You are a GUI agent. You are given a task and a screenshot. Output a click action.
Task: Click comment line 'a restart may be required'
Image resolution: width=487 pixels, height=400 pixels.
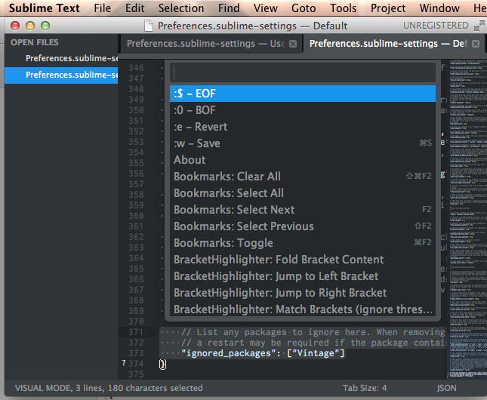pyautogui.click(x=313, y=343)
